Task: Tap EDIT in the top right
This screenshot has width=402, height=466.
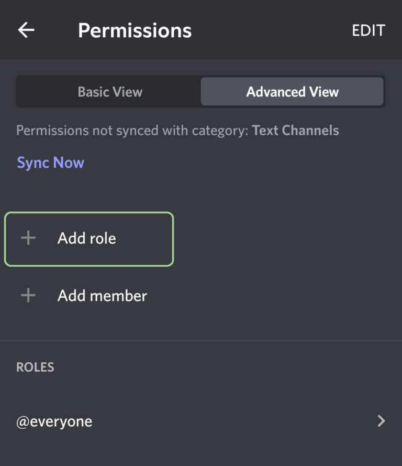Action: pyautogui.click(x=368, y=30)
